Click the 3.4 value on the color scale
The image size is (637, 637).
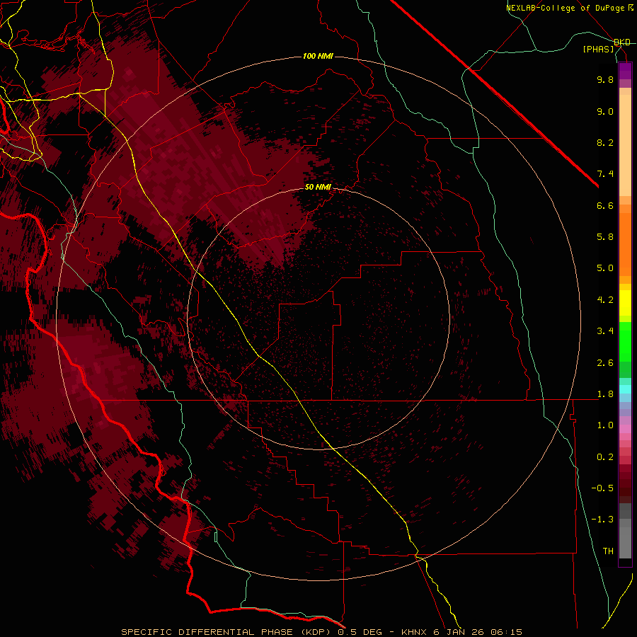tap(605, 331)
